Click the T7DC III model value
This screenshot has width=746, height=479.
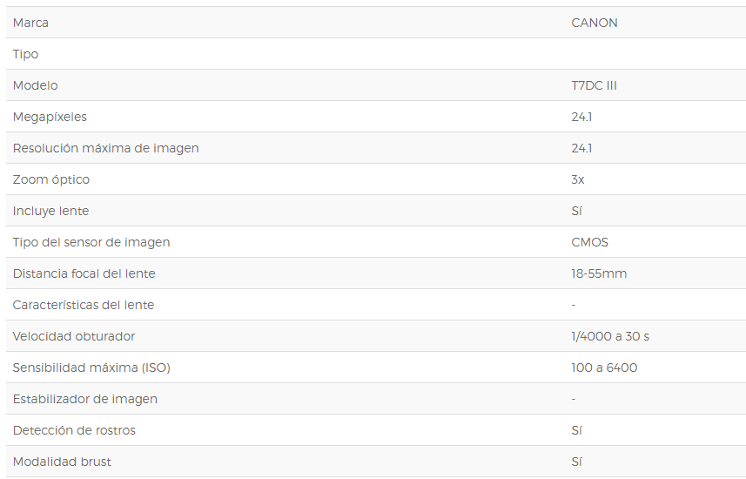coord(594,85)
